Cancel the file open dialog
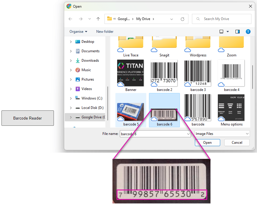The height and width of the screenshot is (204, 257). (x=237, y=142)
